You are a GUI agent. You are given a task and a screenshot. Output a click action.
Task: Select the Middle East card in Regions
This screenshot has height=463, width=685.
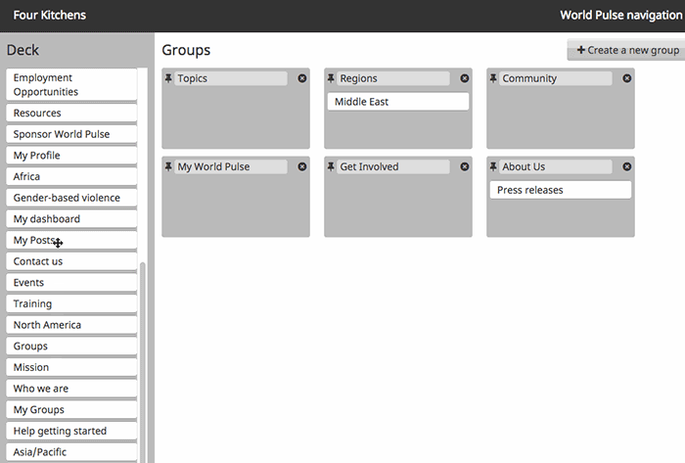point(397,102)
